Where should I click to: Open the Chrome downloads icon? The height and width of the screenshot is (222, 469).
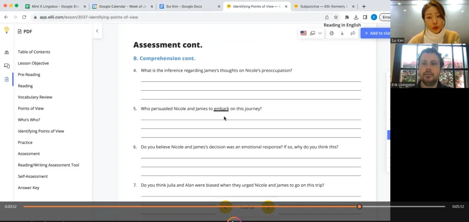356,17
